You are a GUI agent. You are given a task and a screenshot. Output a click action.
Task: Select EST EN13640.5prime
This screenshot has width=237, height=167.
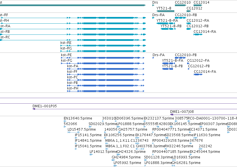[x=65, y=121]
